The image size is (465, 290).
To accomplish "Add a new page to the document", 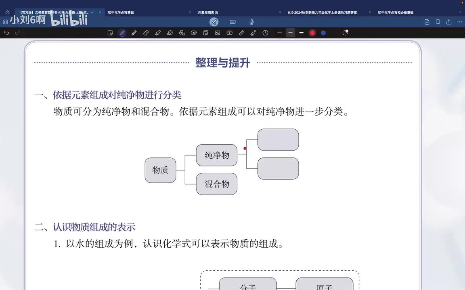I will [x=427, y=22].
